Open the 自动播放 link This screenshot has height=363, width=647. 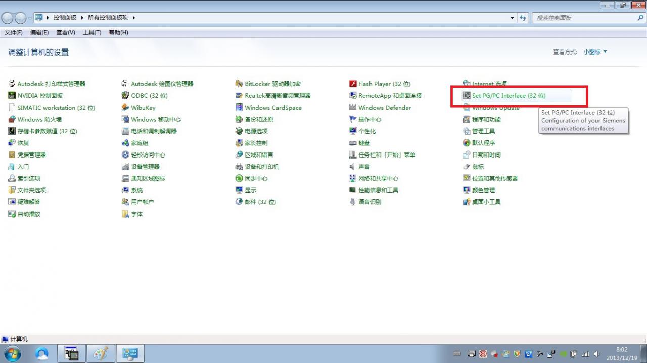click(x=29, y=214)
